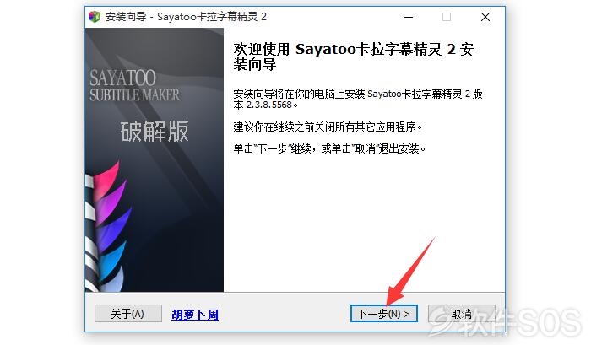Click the SAYATOO logo text in banner

tap(122, 78)
